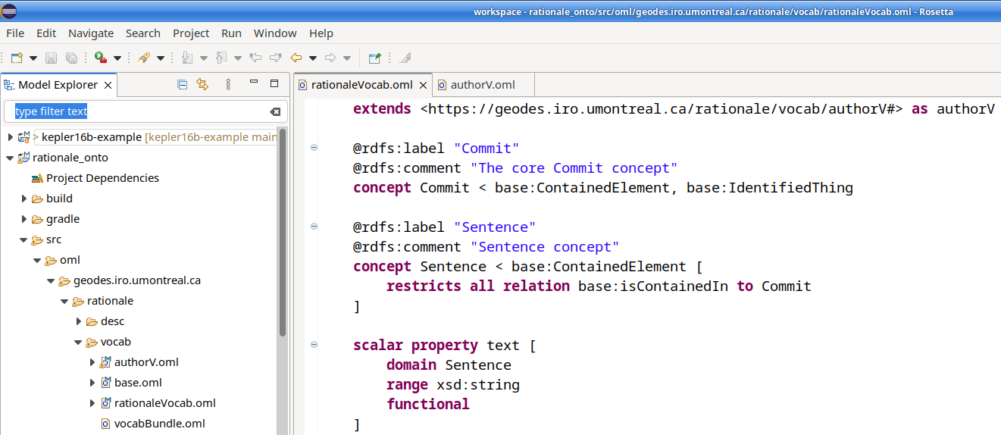The height and width of the screenshot is (435, 1001).
Task: Open the Back history dropdown arrow
Action: pos(313,58)
